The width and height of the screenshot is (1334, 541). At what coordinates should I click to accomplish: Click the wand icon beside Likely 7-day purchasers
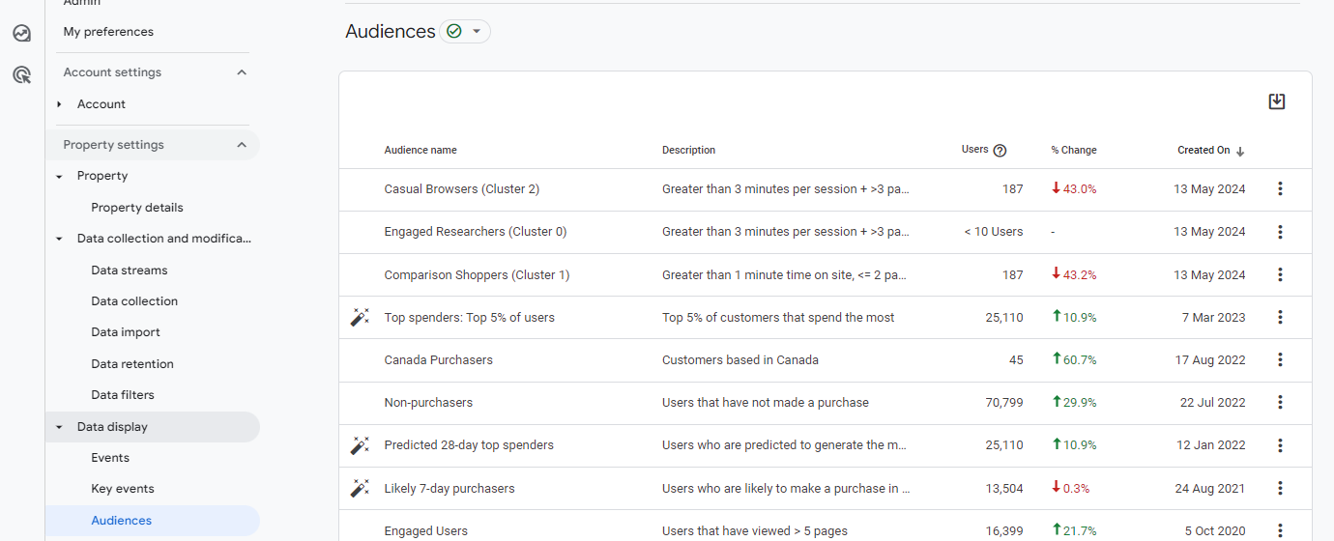click(x=360, y=488)
